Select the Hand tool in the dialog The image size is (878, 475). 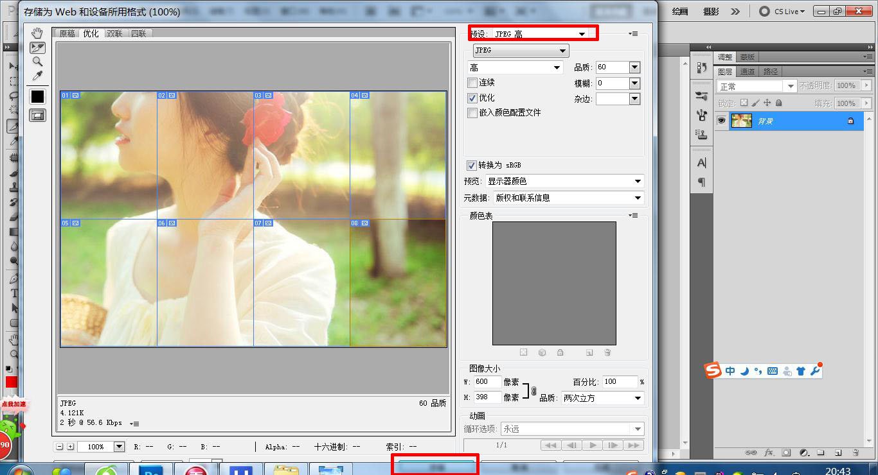37,33
